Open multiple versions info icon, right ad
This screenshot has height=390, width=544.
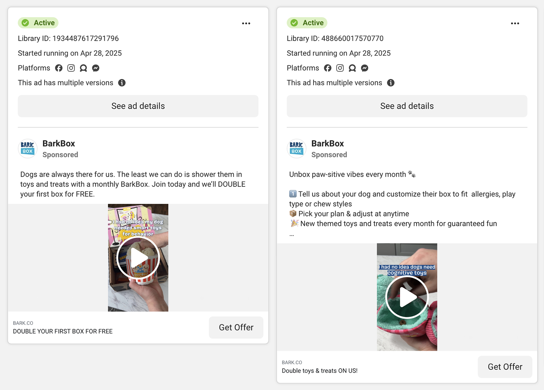coord(391,83)
